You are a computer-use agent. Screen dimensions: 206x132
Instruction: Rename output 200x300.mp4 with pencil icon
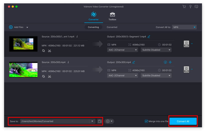click(x=134, y=62)
